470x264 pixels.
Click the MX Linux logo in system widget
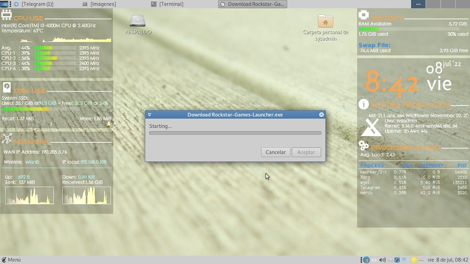pyautogui.click(x=371, y=128)
